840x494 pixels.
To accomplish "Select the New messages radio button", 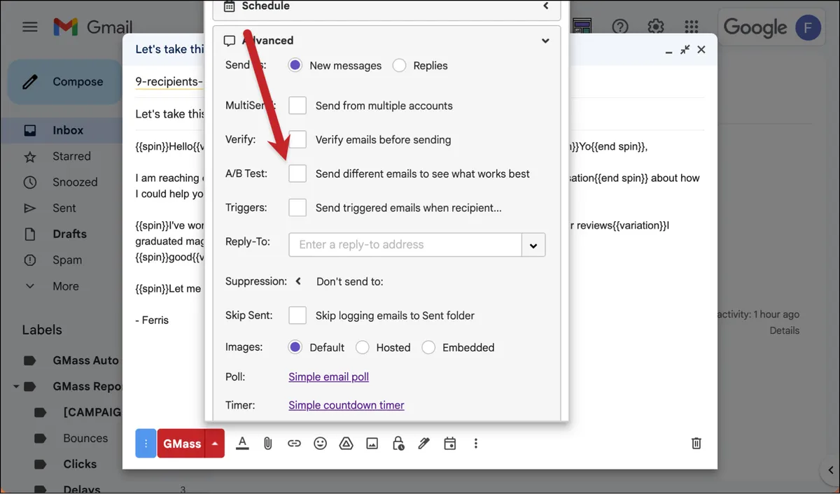I will [x=295, y=65].
